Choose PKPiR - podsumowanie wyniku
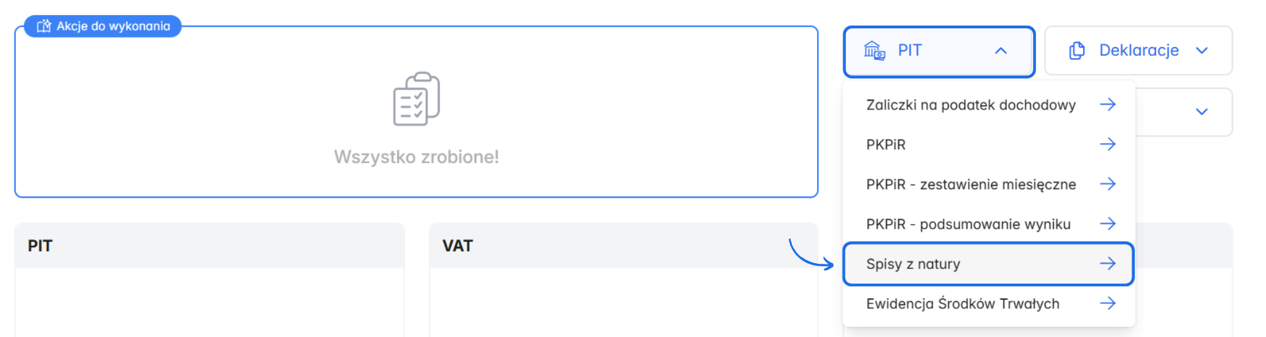The image size is (1266, 337). pyautogui.click(x=968, y=224)
